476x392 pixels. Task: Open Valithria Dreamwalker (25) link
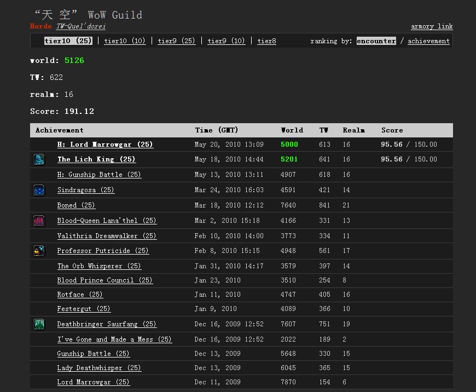tap(107, 236)
